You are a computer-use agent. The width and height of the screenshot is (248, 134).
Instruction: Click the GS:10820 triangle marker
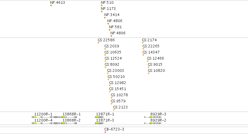click(149, 73)
